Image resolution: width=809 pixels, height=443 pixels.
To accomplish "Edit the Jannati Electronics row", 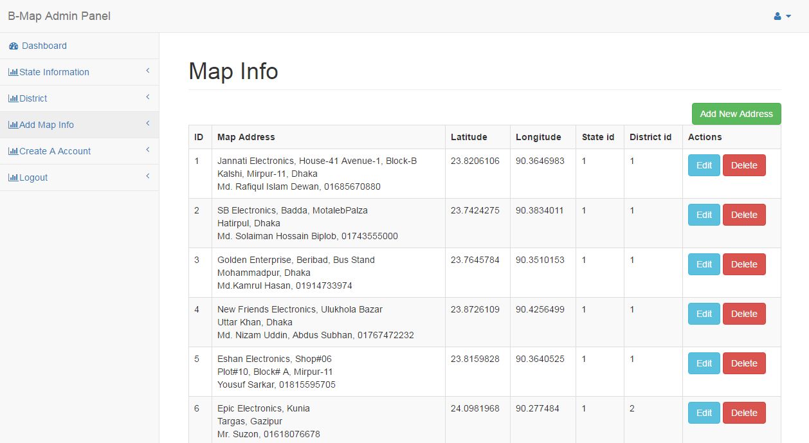I will (x=704, y=165).
